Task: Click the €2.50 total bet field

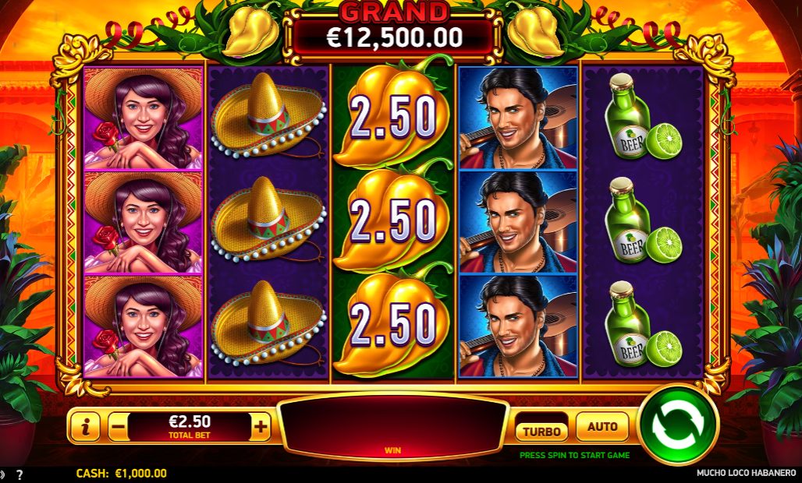Action: pyautogui.click(x=190, y=426)
